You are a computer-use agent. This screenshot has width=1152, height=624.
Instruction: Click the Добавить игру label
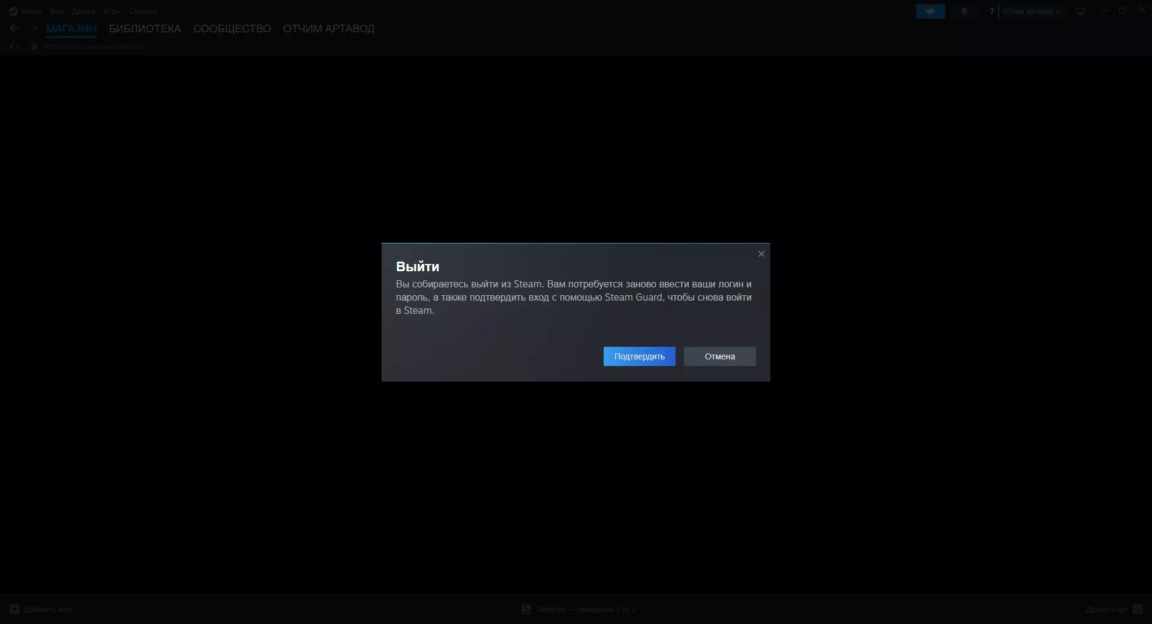pyautogui.click(x=48, y=610)
